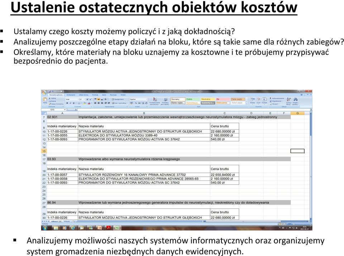Click the percent style icon
This screenshot has width=344, height=256.
coord(136,103)
